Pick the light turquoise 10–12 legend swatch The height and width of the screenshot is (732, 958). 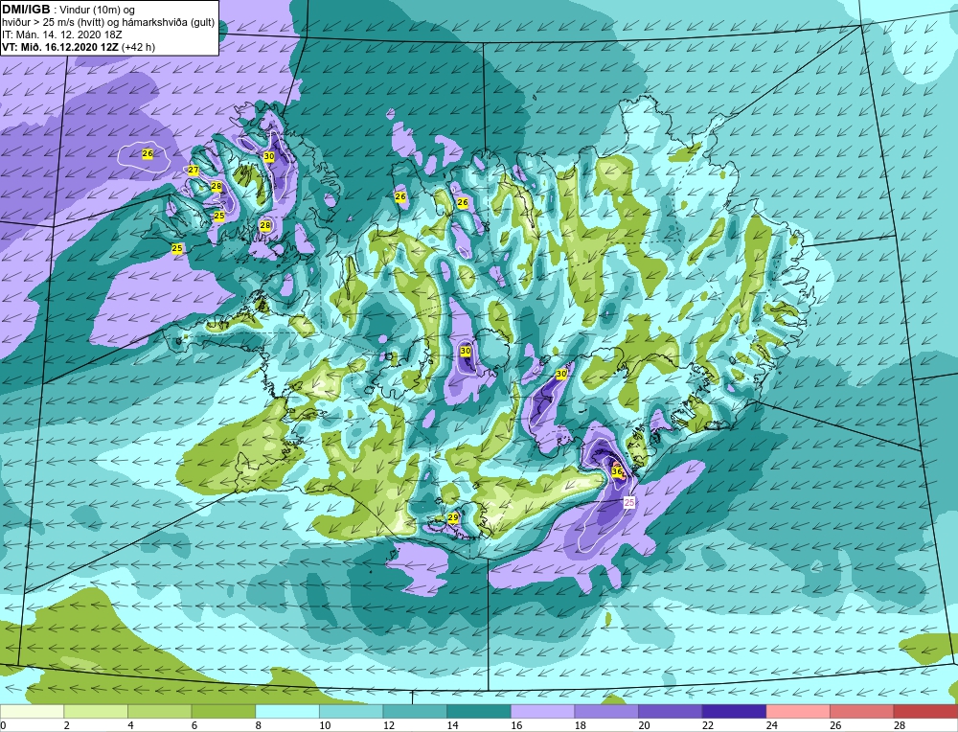coord(351,711)
